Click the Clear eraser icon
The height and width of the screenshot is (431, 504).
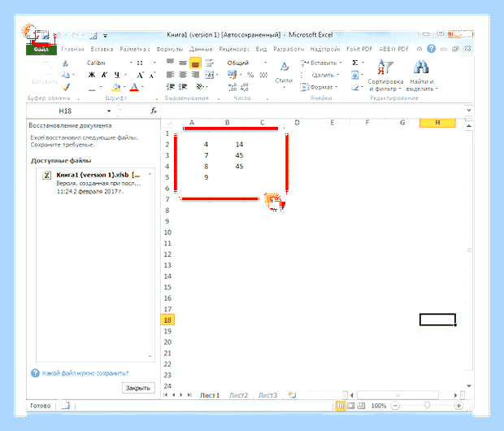point(355,87)
